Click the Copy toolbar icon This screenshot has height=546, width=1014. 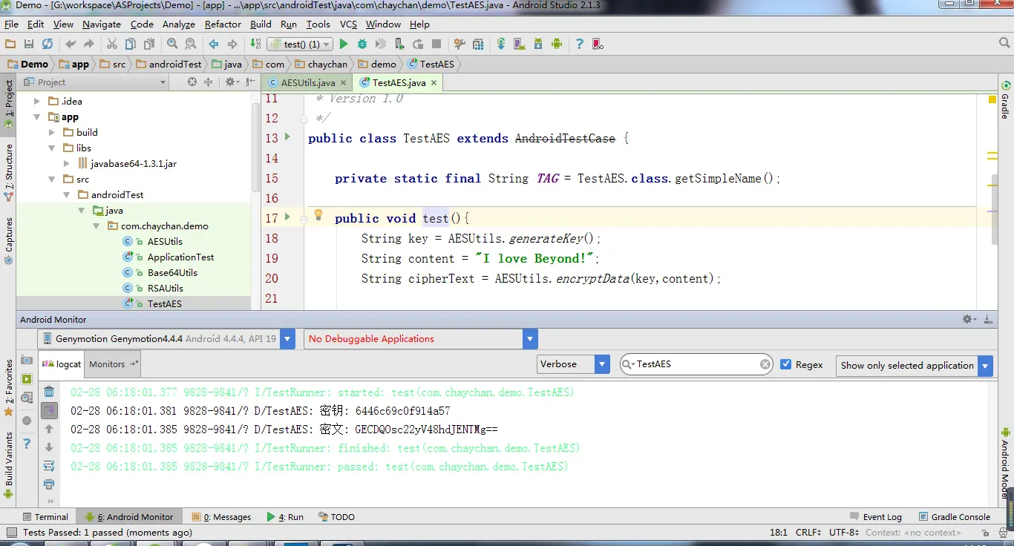tap(131, 44)
